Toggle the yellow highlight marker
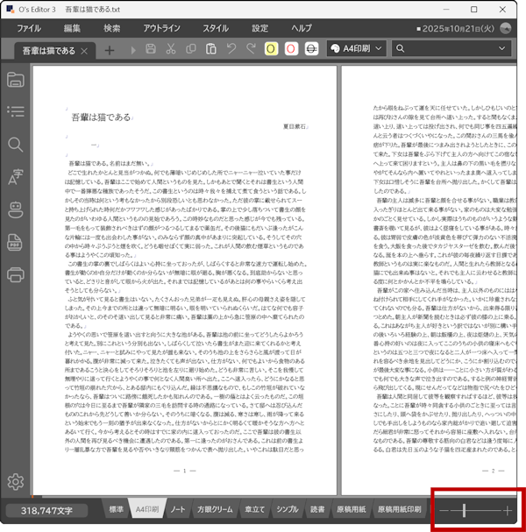526x532 pixels. pos(271,50)
